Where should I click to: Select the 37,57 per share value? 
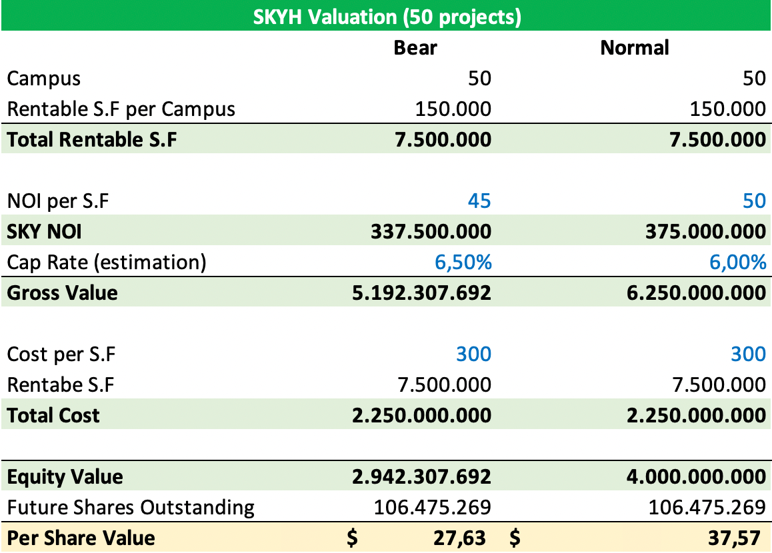click(x=734, y=538)
